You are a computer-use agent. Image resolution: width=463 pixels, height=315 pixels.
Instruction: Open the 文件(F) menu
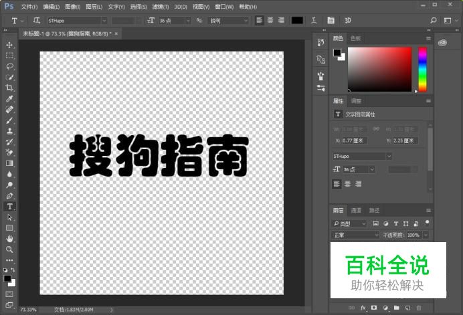tap(29, 7)
